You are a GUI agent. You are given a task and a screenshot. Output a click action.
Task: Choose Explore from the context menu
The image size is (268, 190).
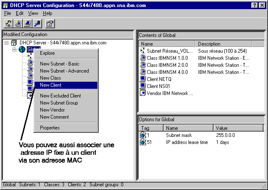coord(66,53)
